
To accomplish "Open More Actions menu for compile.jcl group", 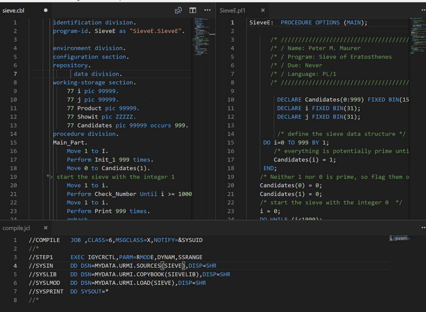I will 423,227.
